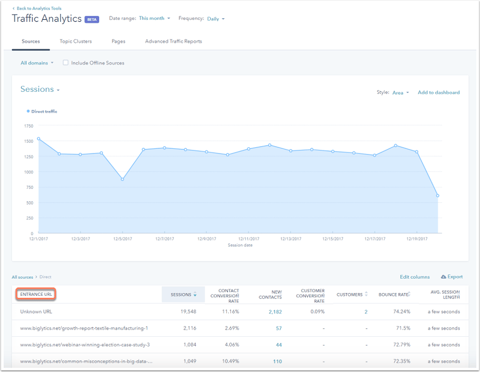Open the Advanced Traffic Reports tab
Viewport: 480px width, 372px height.
(x=173, y=42)
